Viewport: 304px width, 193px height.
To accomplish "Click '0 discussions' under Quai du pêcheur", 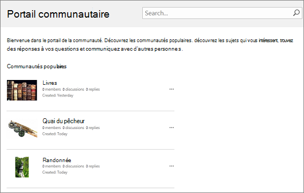I will point(73,128).
